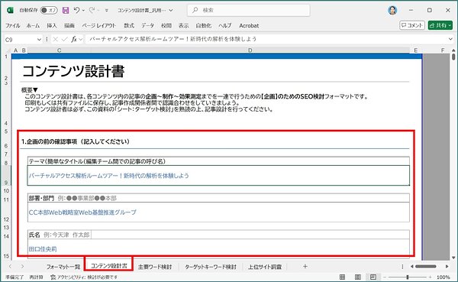The image size is (458, 282).
Task: Click the zoom slider handle
Action: coord(408,277)
